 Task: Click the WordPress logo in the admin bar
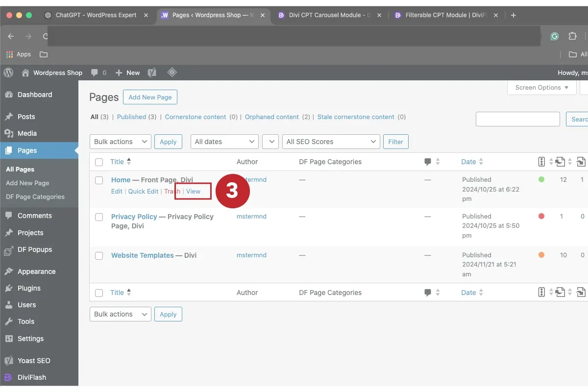point(8,73)
